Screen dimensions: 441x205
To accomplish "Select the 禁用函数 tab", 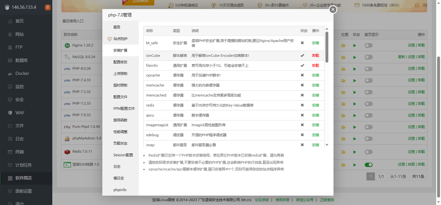I will (x=120, y=120).
